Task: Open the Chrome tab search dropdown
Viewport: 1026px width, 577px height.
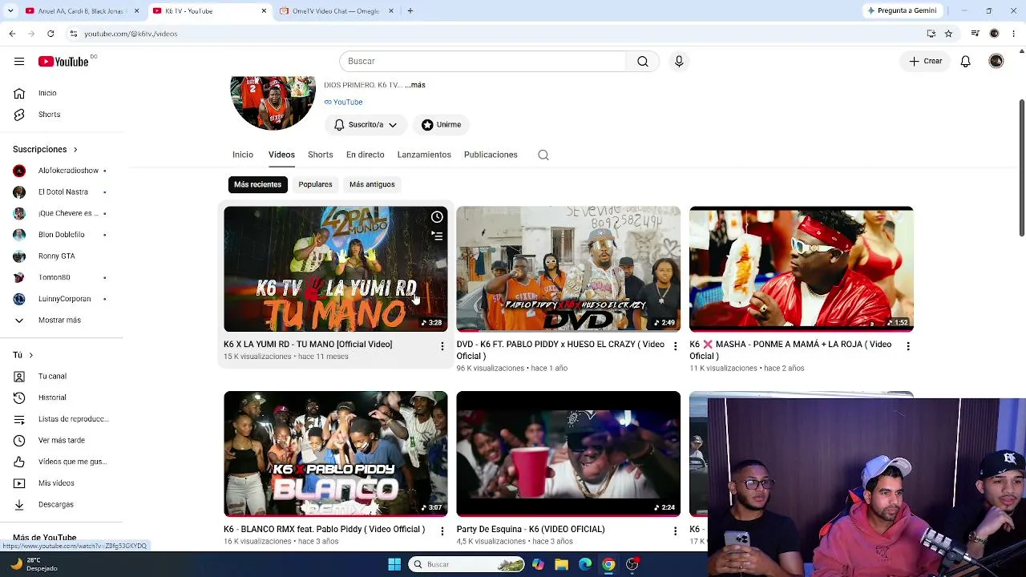Action: pos(10,11)
